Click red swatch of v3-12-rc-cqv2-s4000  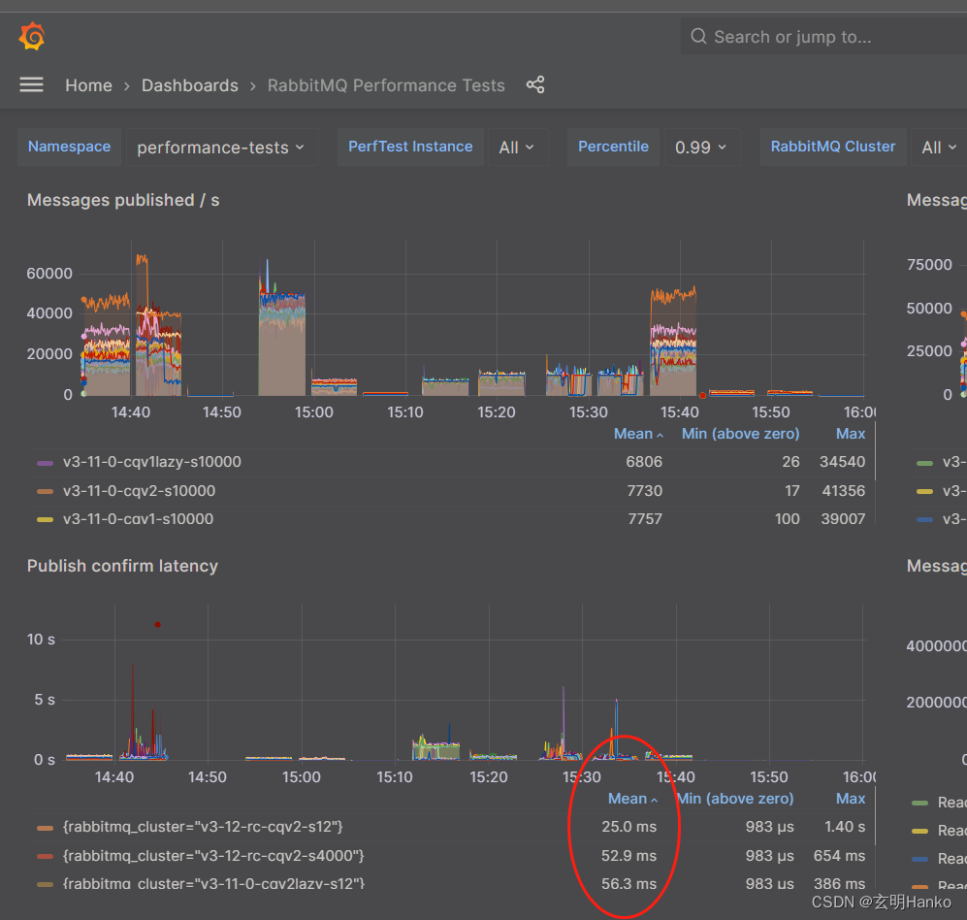pyautogui.click(x=45, y=857)
